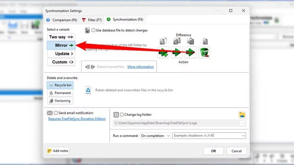The image size is (294, 165).
Task: Click the Mirror green arrow icon
Action: tap(71, 45)
